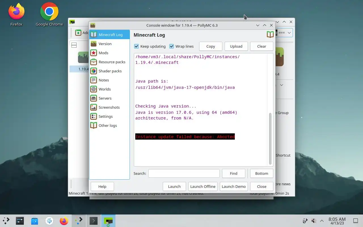
Task: Click the clock showing 8:05 AM
Action: [337, 221]
